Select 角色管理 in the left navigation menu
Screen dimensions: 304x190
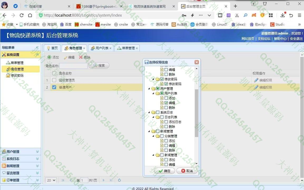pos(21,69)
